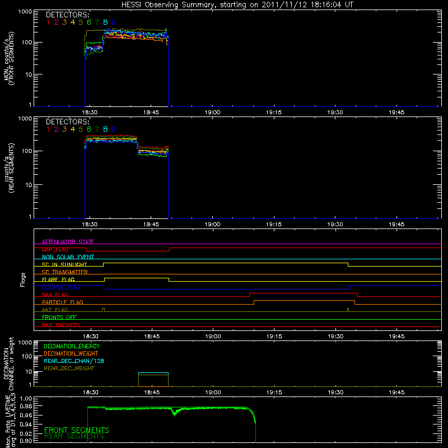Click the Flags y-axis title
Viewport: 448px width, 448px height.
pyautogui.click(x=23, y=279)
